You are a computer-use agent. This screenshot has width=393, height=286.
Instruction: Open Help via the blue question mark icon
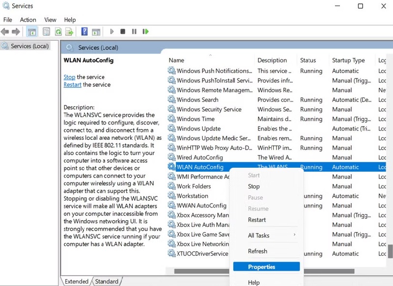click(84, 32)
